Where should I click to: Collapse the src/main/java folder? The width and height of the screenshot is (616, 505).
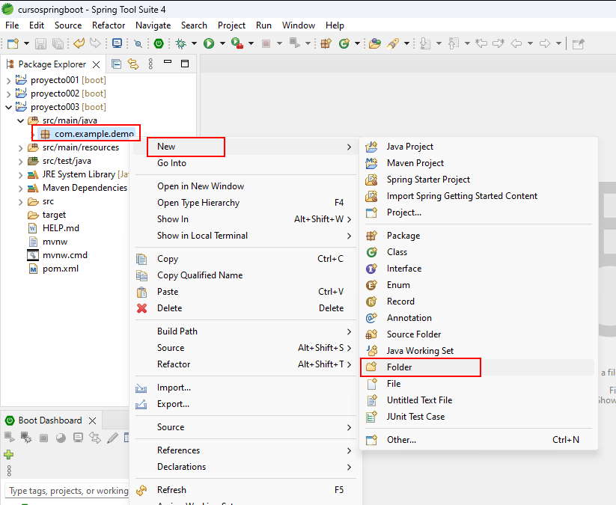coord(20,120)
